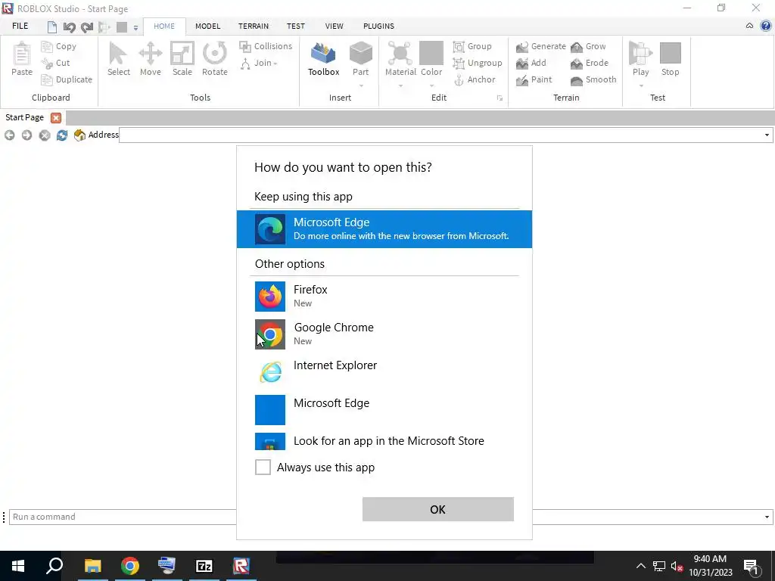Switch to the HOME ribbon tab

164,26
